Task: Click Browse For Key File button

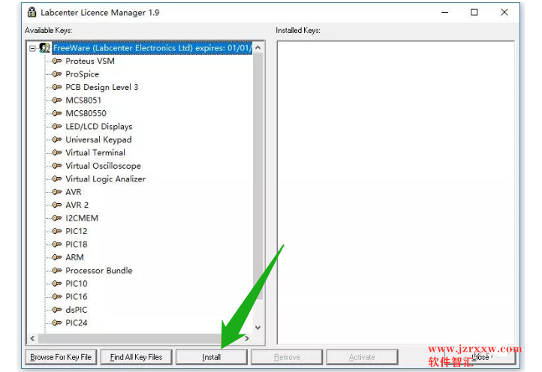Action: (x=61, y=357)
